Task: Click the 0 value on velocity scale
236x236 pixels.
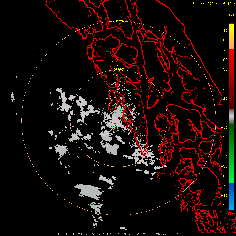Action: click(x=226, y=118)
